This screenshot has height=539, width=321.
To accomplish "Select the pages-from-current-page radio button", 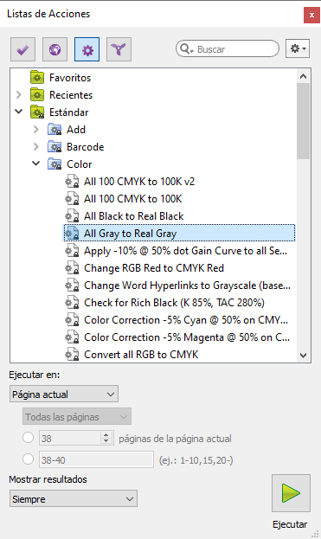I will pyautogui.click(x=28, y=438).
